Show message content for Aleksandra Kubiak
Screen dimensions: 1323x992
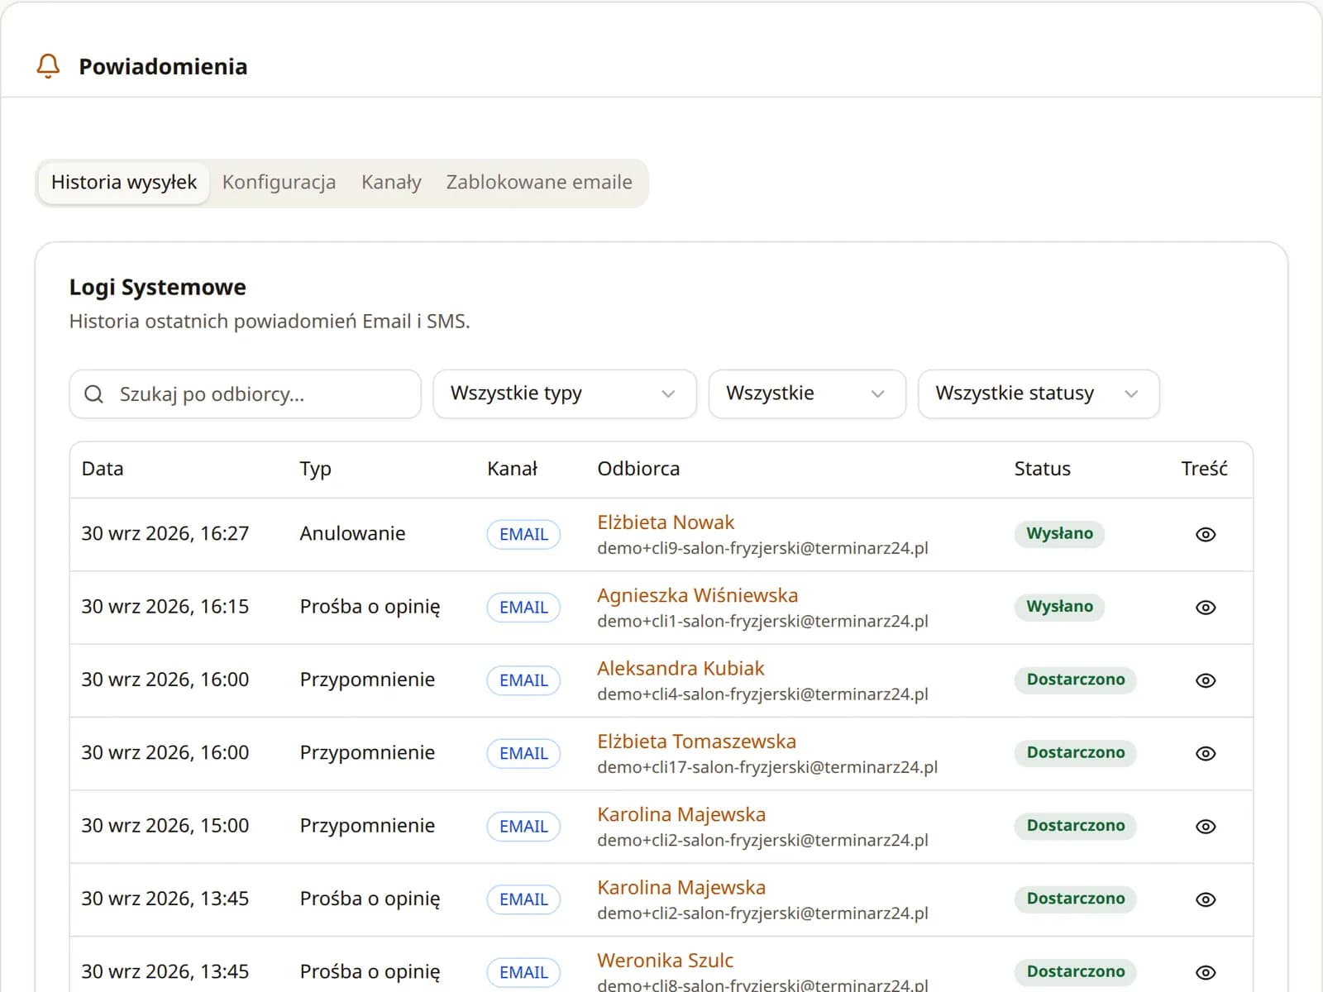tap(1206, 680)
